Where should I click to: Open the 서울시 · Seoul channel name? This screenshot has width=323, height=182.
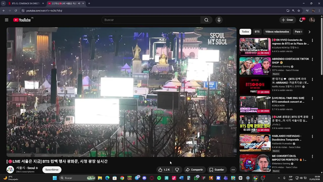tap(25, 168)
